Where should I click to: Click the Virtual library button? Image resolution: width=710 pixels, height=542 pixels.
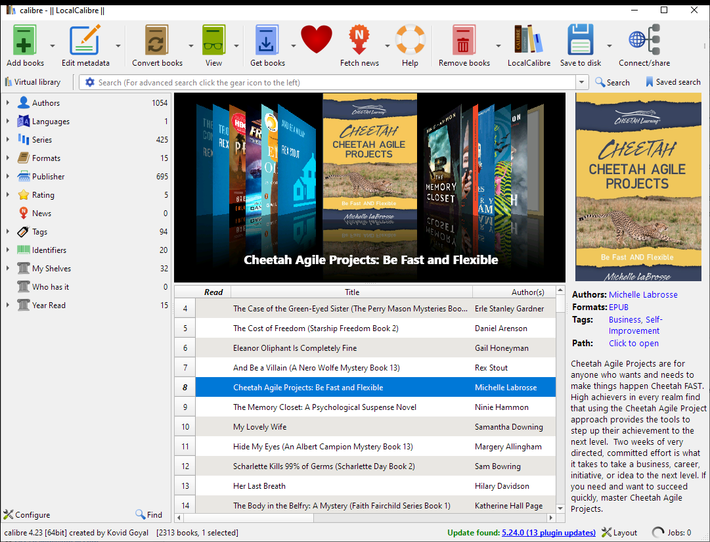(x=33, y=82)
